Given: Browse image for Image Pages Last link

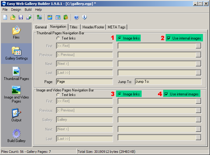Looking at the screenshot, I should point(198,138).
